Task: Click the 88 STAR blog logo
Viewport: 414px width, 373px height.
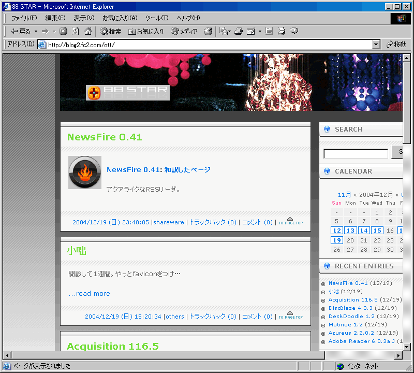Action: click(128, 93)
